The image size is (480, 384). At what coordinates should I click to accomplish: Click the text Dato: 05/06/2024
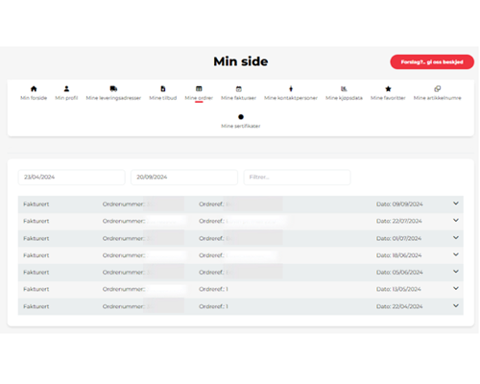(399, 273)
